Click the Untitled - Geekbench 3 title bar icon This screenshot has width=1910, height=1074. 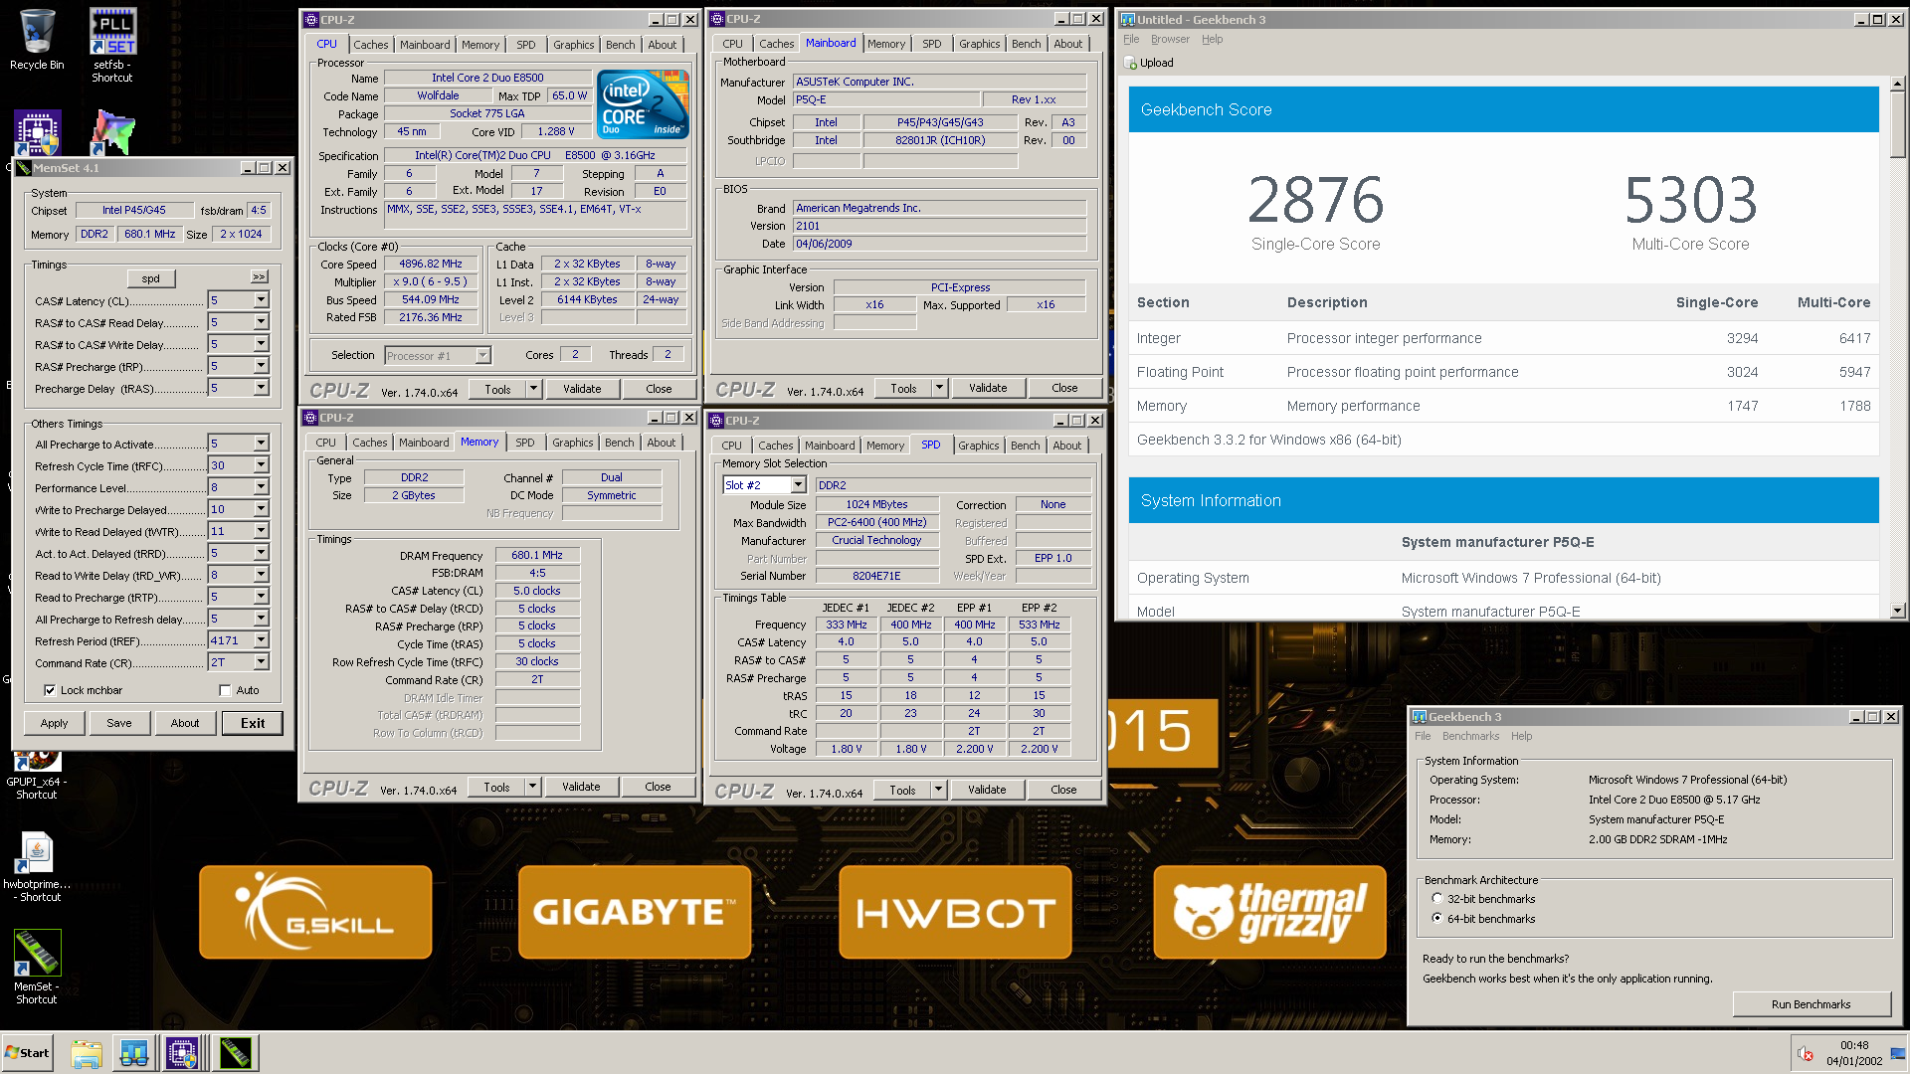pyautogui.click(x=1128, y=19)
